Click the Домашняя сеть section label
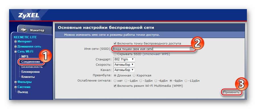The height and width of the screenshot is (109, 256). coord(29,47)
